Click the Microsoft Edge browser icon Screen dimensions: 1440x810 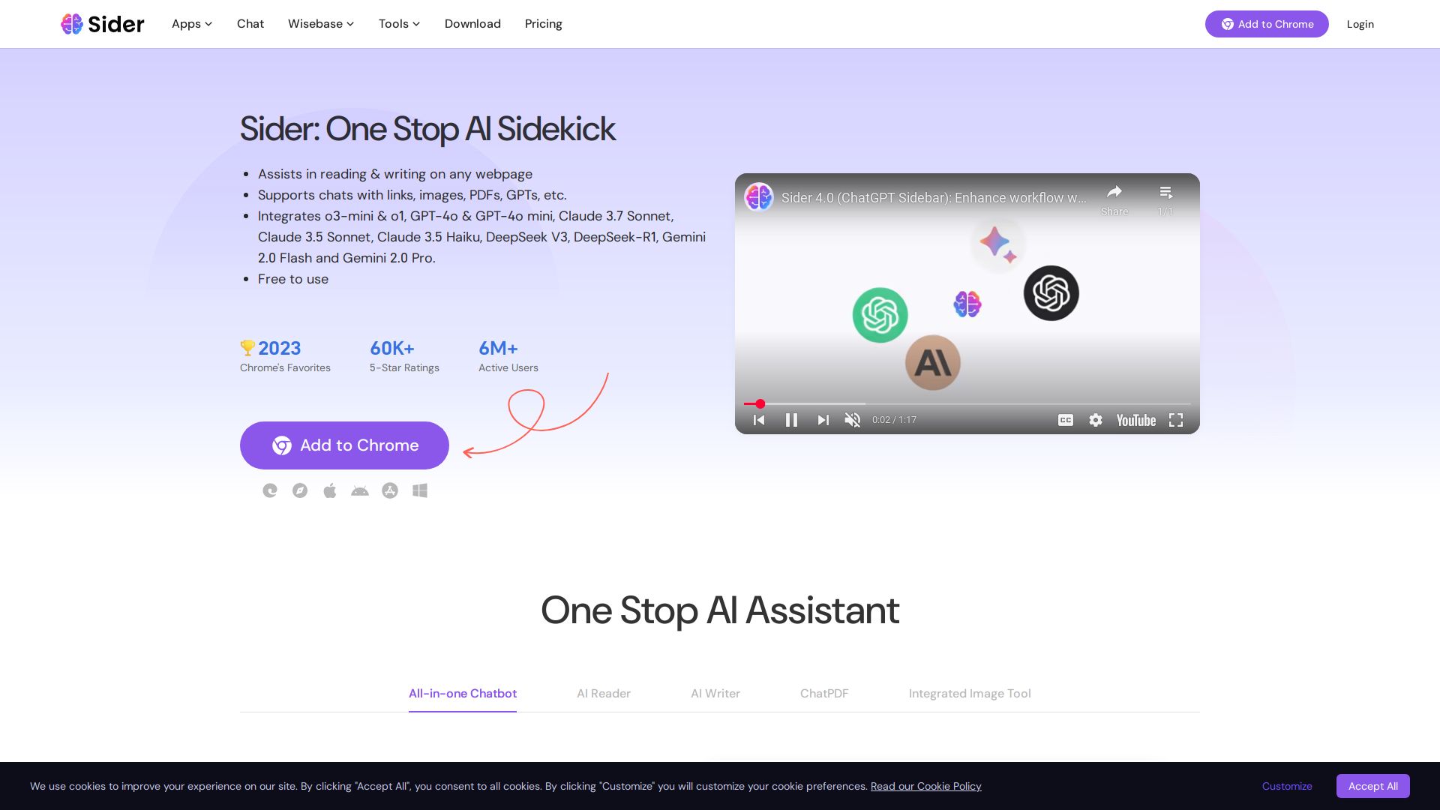[270, 490]
